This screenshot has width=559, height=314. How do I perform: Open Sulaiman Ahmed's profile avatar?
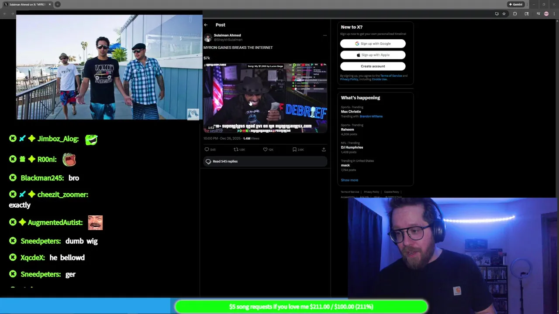click(208, 38)
